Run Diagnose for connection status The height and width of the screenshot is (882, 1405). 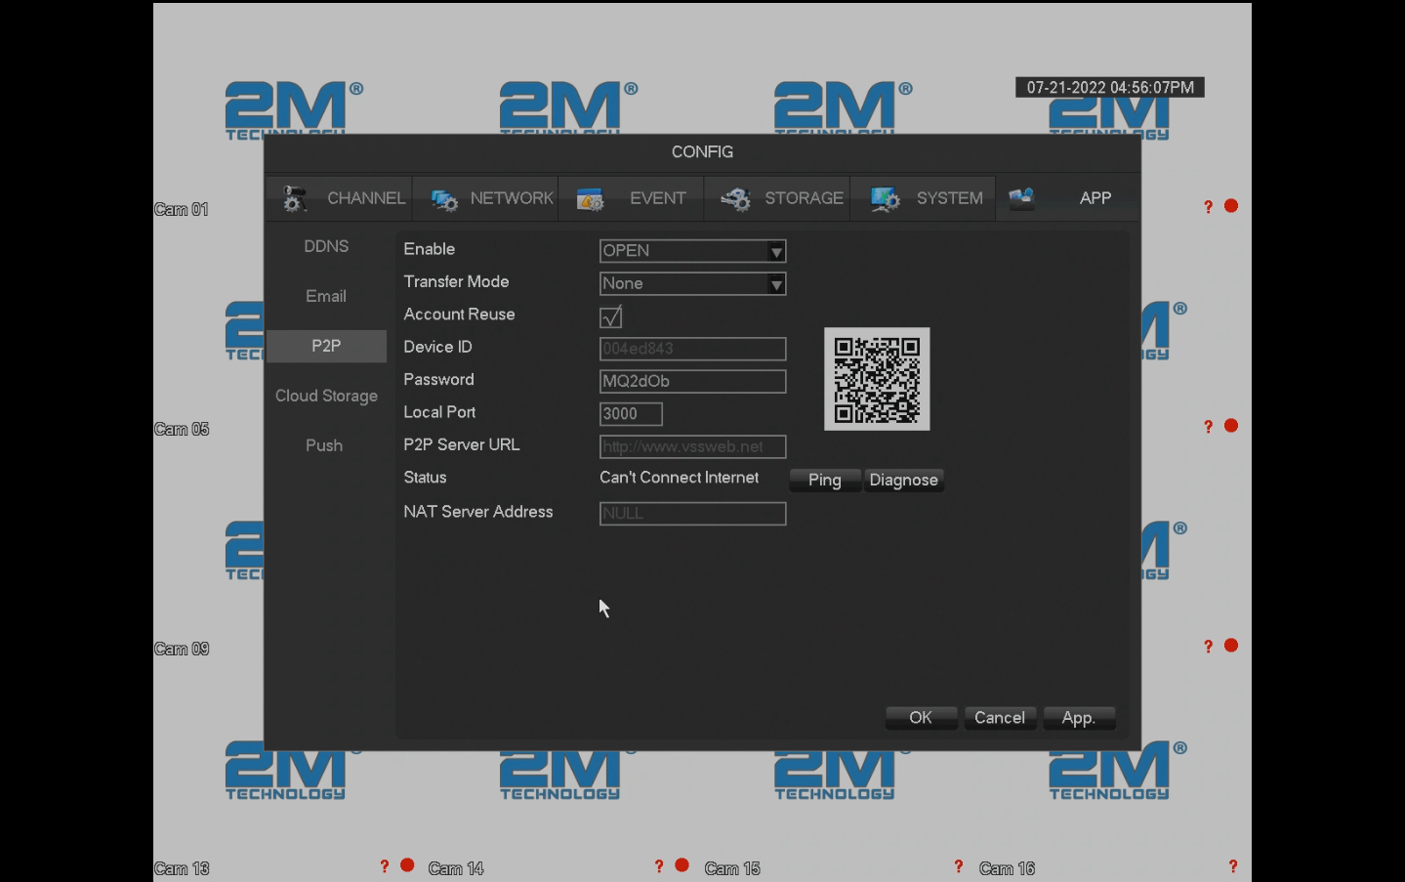903,480
